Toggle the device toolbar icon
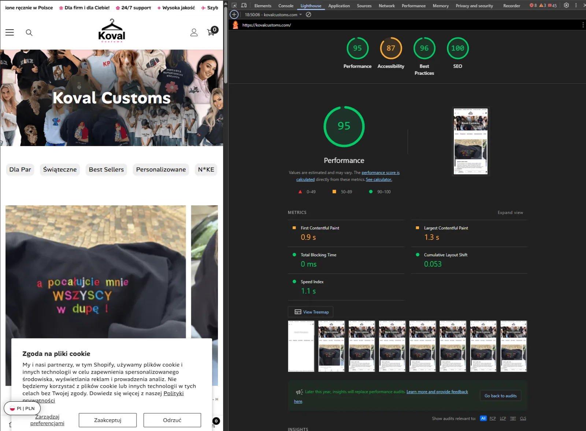 244,5
